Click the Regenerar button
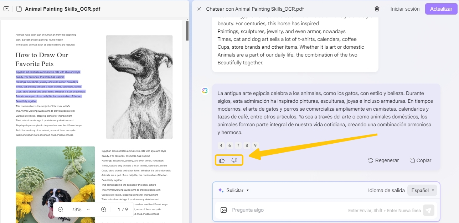The height and width of the screenshot is (223, 459). click(383, 160)
